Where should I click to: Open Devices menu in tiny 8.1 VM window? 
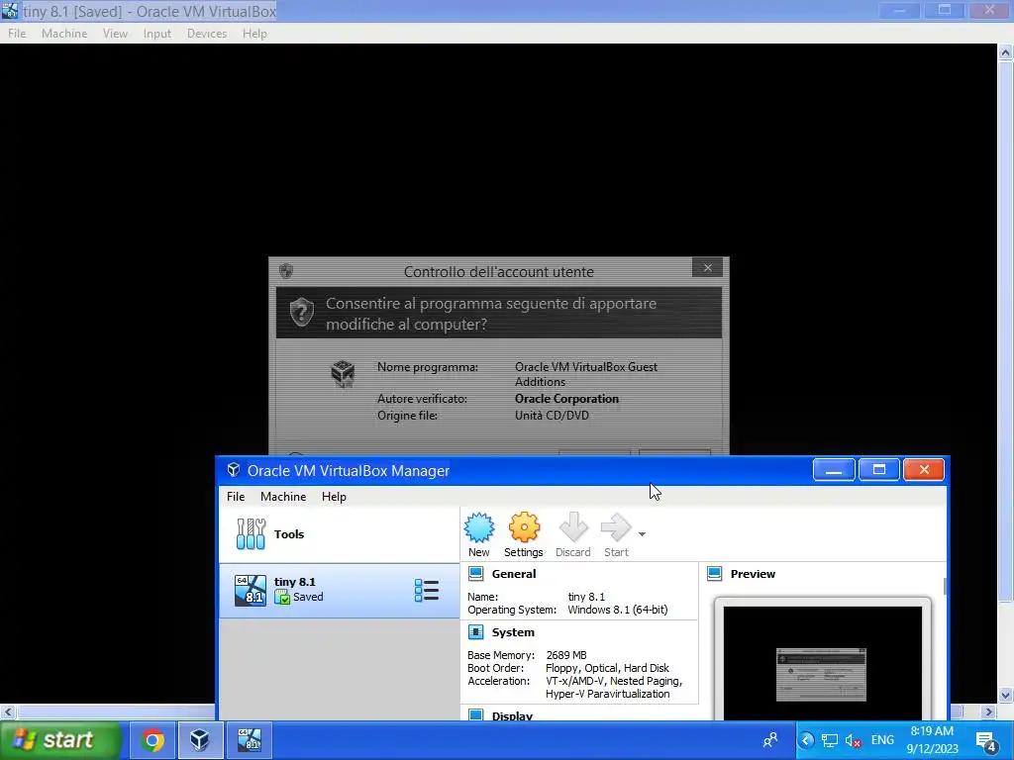(207, 34)
